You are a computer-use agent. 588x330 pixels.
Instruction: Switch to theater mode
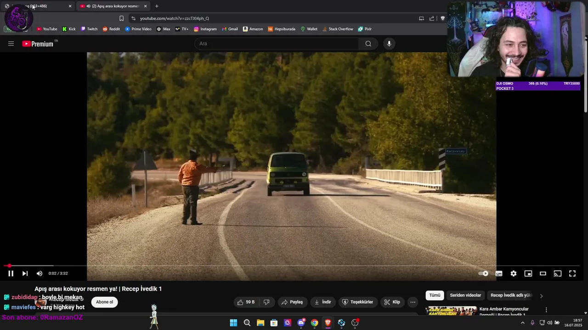pos(543,274)
